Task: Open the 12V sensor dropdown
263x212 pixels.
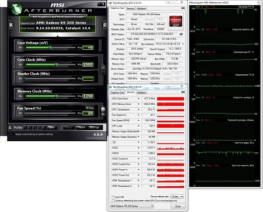Action: [x=139, y=142]
